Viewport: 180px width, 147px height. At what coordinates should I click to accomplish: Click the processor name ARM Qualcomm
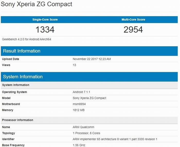click(x=84, y=127)
